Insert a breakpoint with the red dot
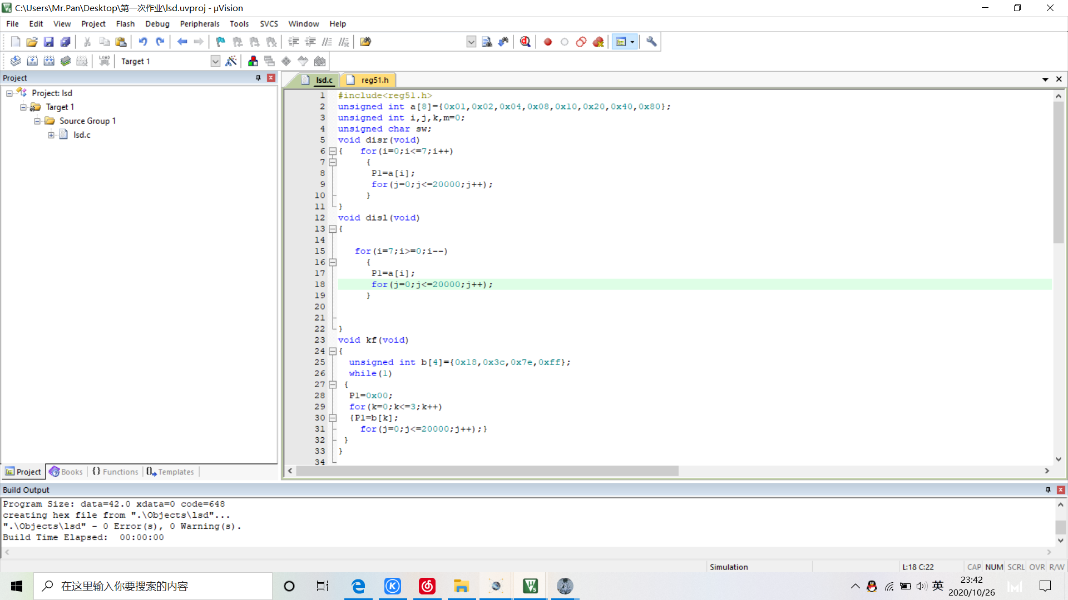The height and width of the screenshot is (600, 1068). pos(548,42)
